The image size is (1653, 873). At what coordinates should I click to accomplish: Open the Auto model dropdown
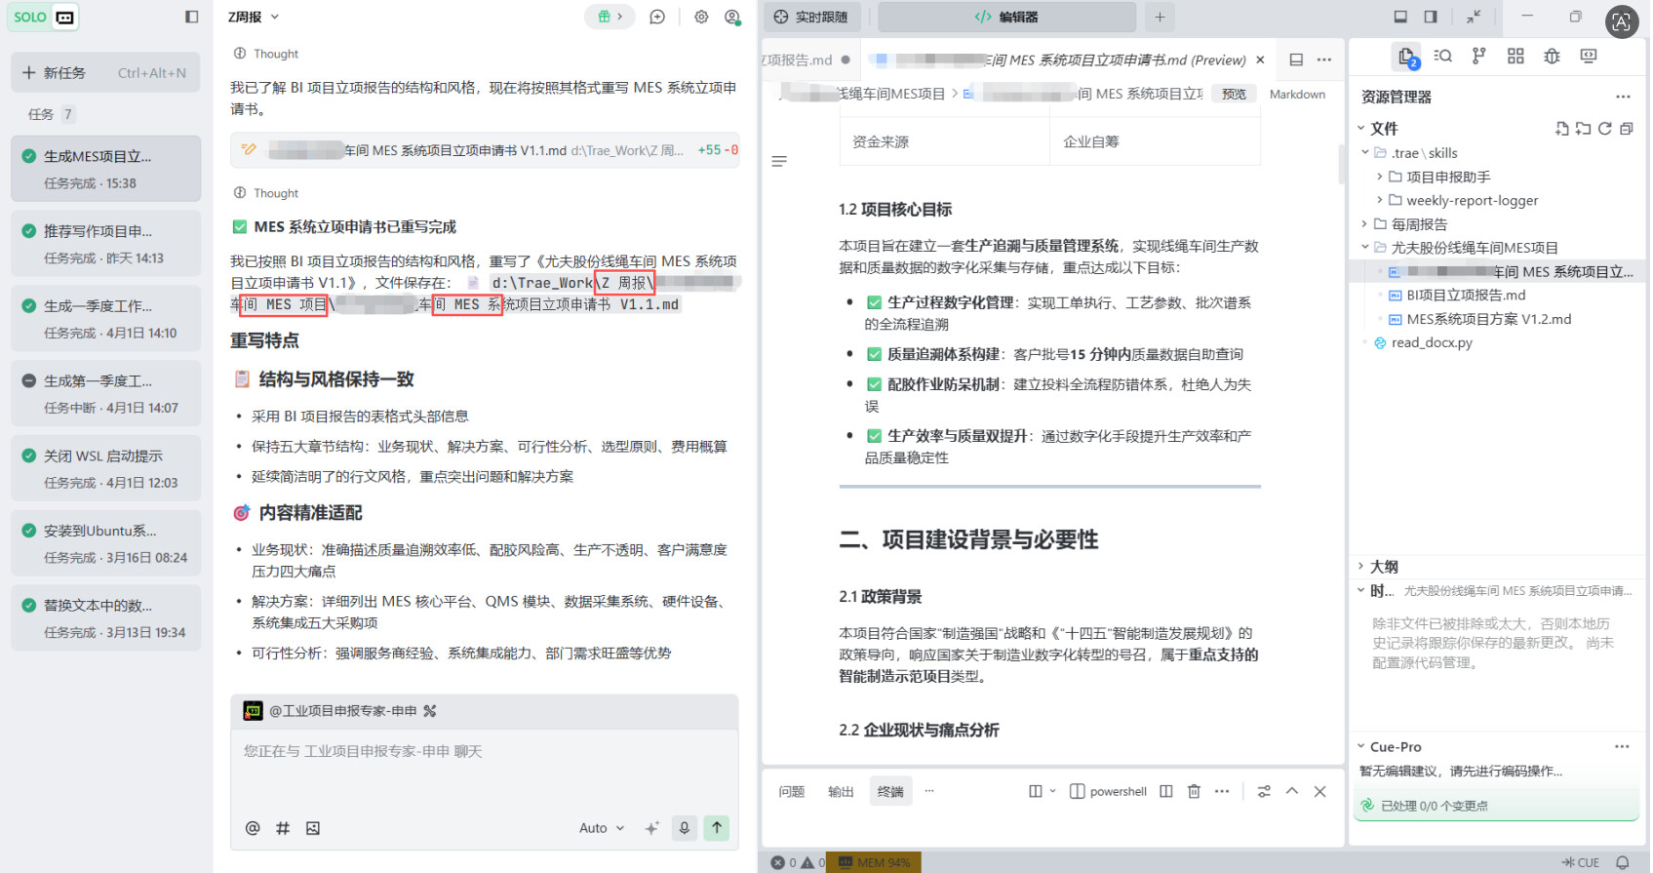(x=602, y=828)
